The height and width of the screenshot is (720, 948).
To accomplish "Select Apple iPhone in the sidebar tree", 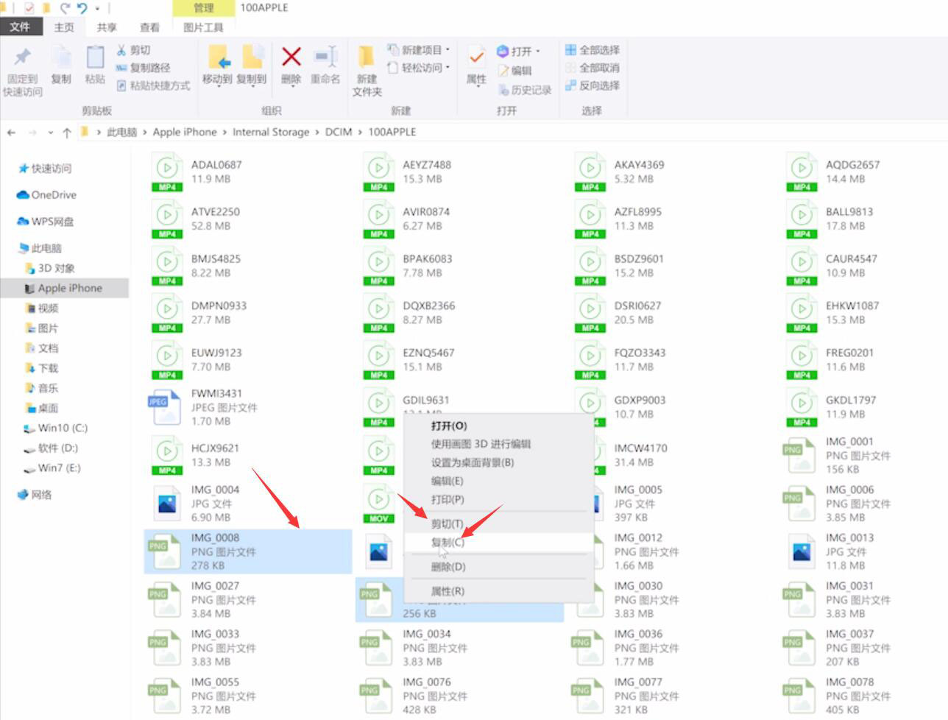I will pos(65,289).
